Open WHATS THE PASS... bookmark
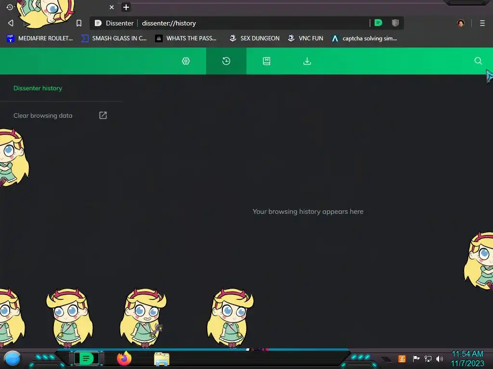This screenshot has width=493, height=369. click(186, 38)
